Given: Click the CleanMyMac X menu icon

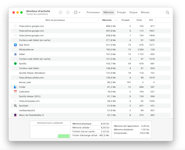Looking at the screenshot, I should pos(15,115).
